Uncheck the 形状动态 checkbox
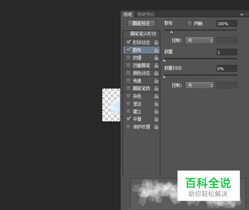This screenshot has height=210, width=249. (128, 42)
